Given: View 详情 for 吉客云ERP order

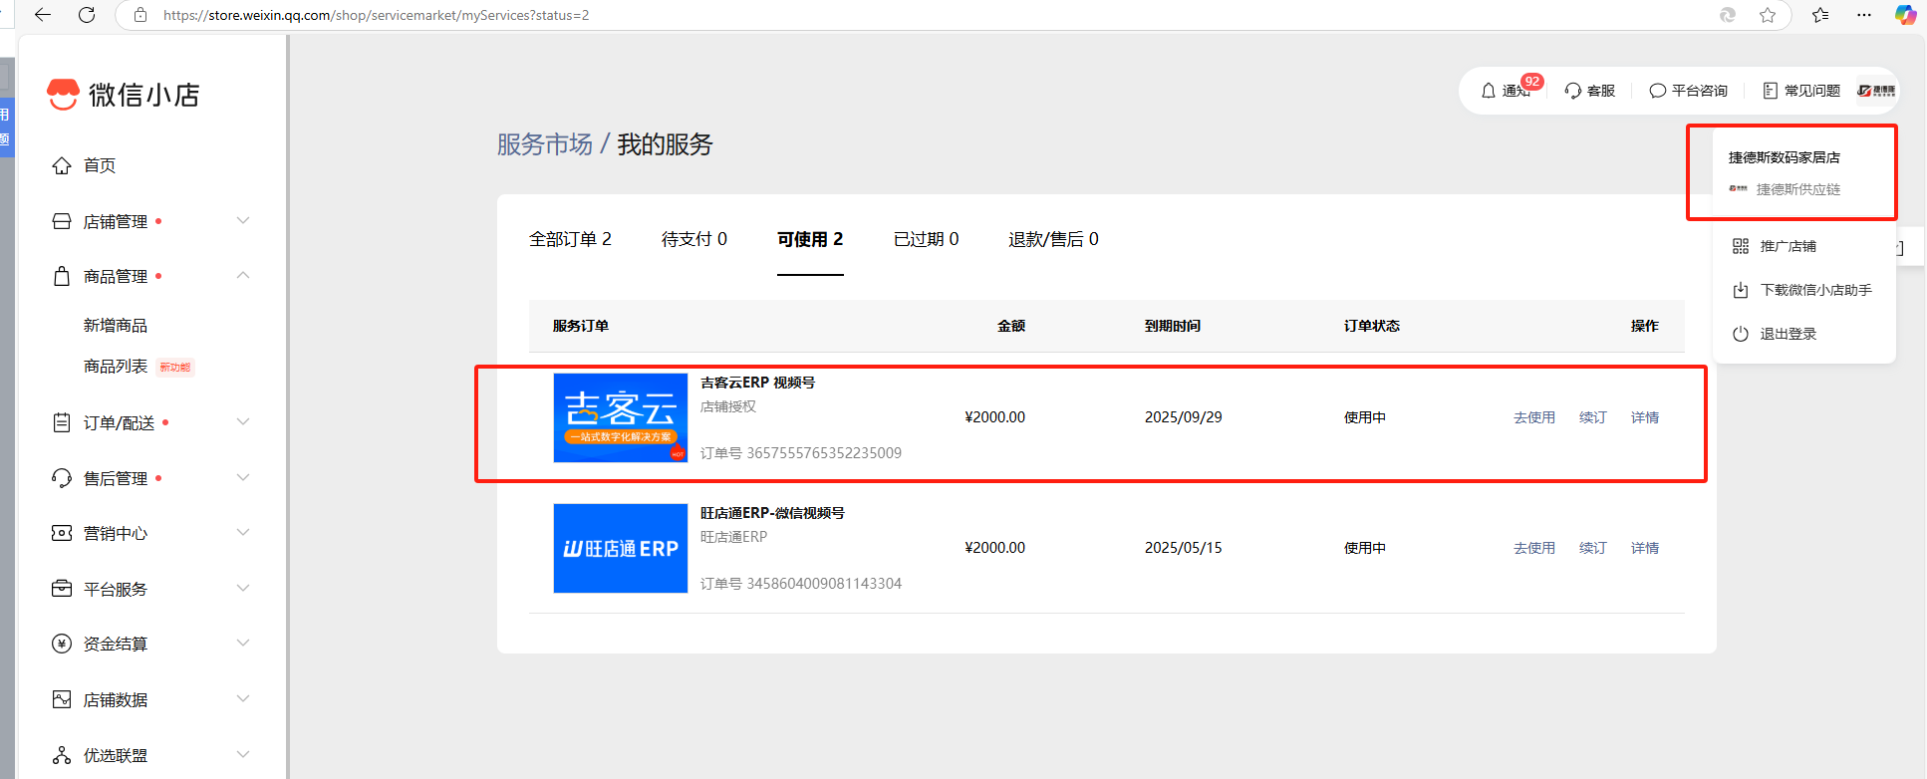Looking at the screenshot, I should (x=1645, y=417).
